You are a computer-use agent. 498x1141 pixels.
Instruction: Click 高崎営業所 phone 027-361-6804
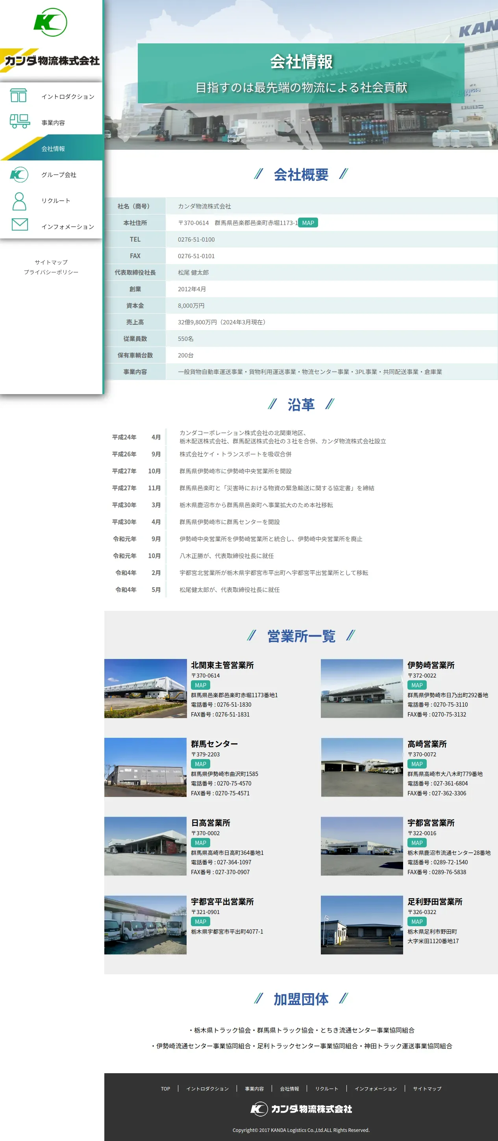437,783
